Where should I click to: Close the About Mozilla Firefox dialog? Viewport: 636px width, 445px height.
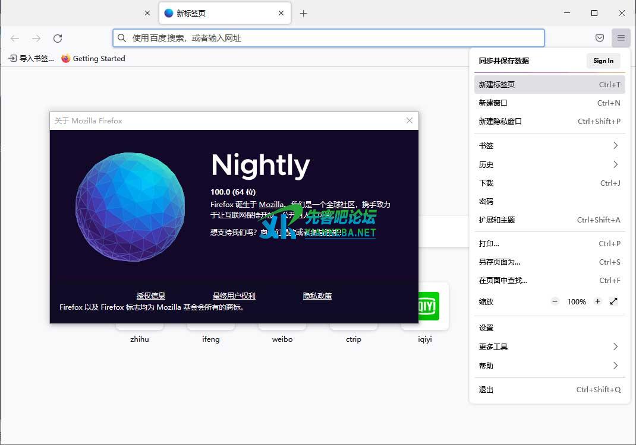click(409, 120)
